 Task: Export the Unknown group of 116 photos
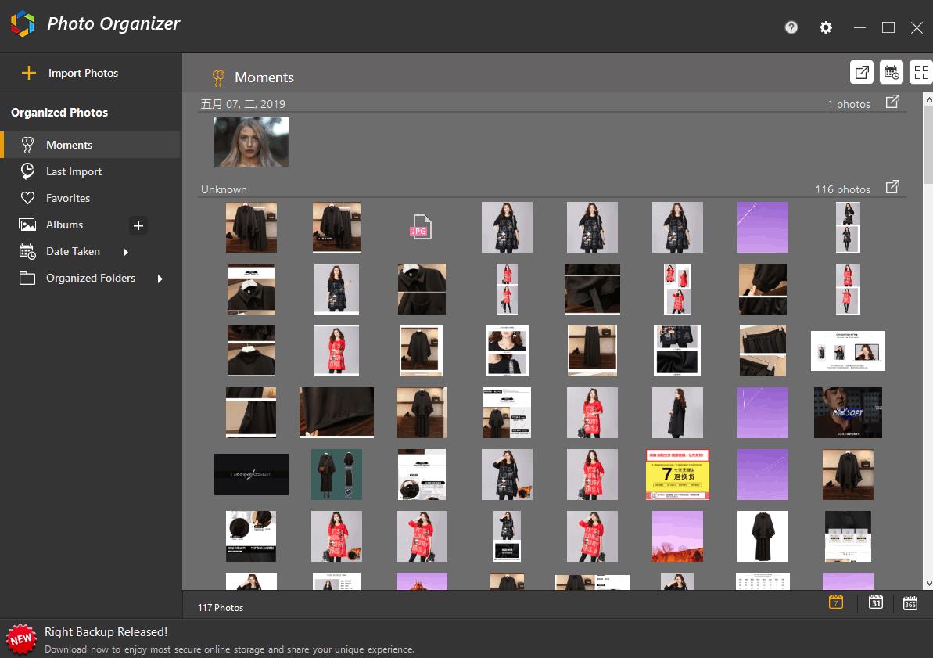click(x=892, y=187)
